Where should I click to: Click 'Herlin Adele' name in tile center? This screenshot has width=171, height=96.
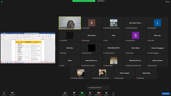[135, 48]
